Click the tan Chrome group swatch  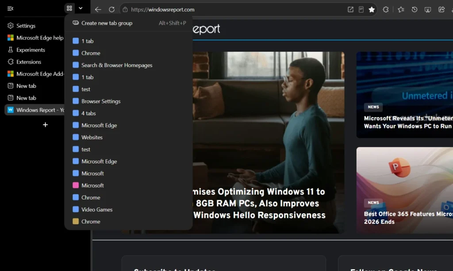point(76,222)
